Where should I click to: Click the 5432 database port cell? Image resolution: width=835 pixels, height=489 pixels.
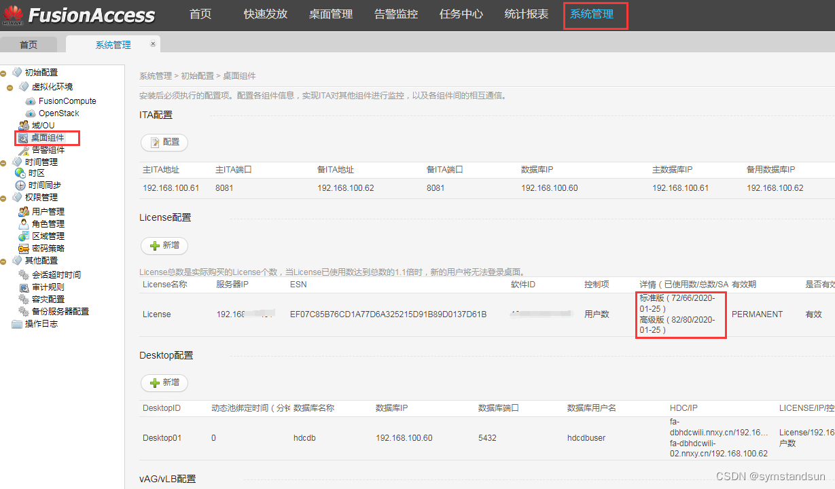tap(487, 438)
